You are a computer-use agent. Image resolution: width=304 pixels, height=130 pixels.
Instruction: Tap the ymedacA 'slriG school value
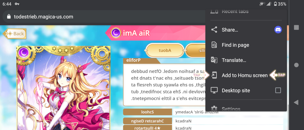[197, 113]
